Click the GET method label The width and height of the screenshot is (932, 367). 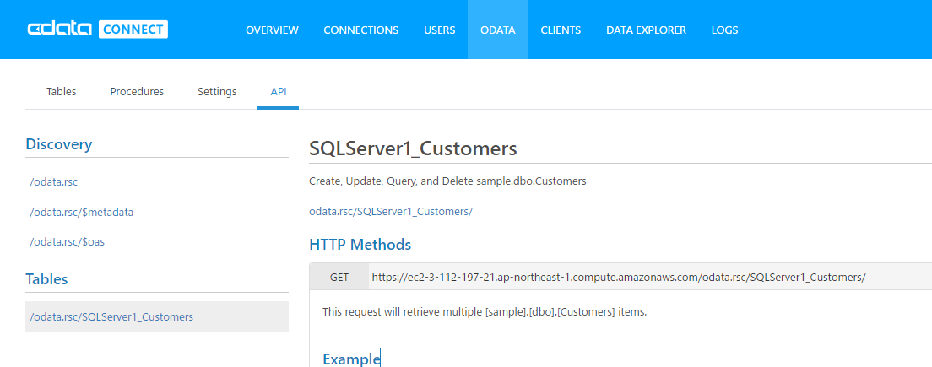tap(339, 277)
